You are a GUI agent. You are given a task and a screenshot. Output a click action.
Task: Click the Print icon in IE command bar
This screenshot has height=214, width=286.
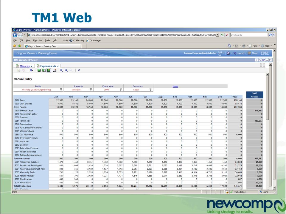tap(244, 46)
